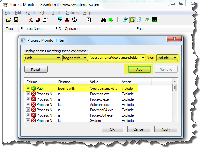Open the Help menu

tap(87, 13)
